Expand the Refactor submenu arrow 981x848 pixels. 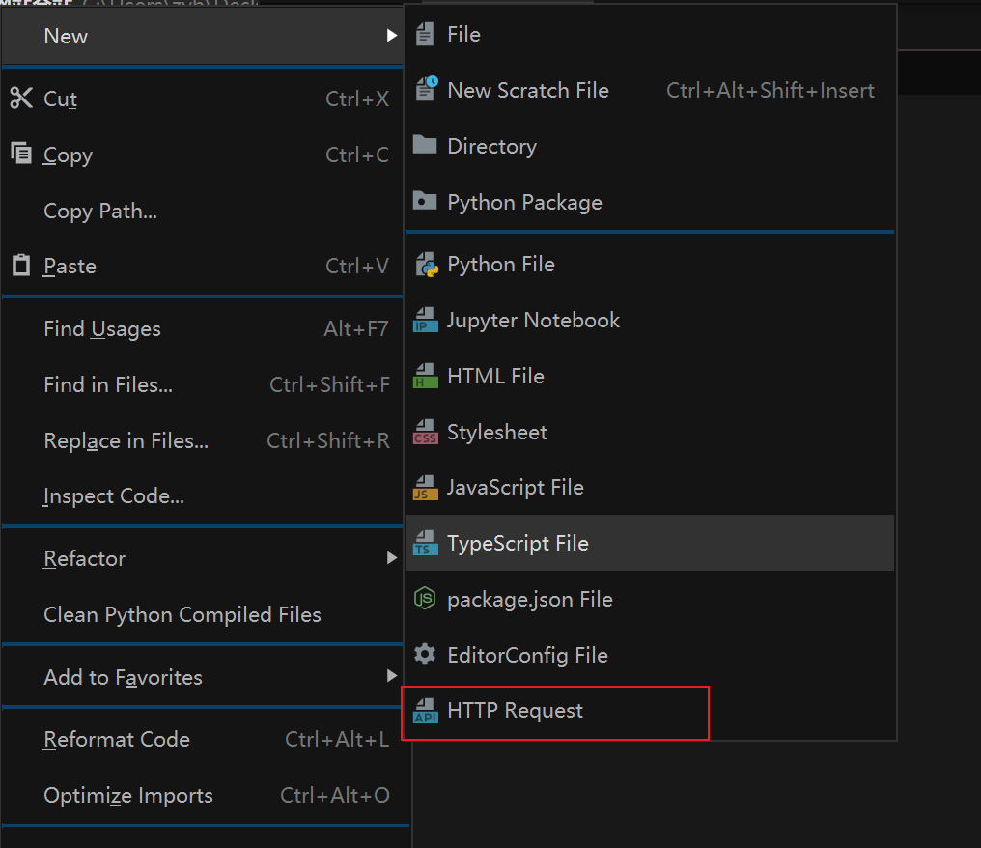pyautogui.click(x=392, y=557)
